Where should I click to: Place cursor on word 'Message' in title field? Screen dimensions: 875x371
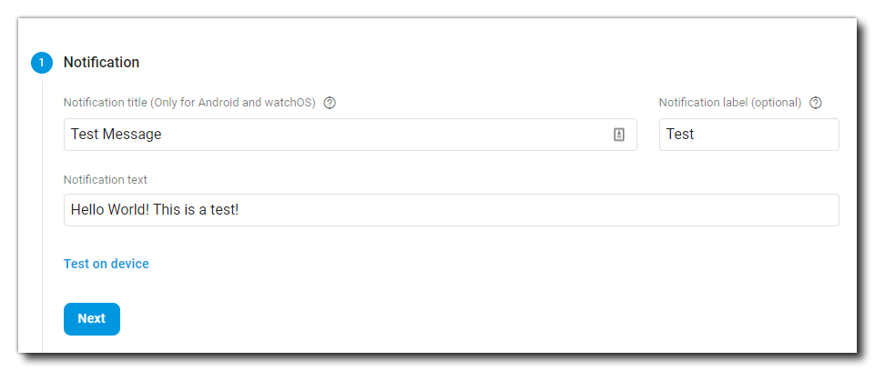[132, 135]
